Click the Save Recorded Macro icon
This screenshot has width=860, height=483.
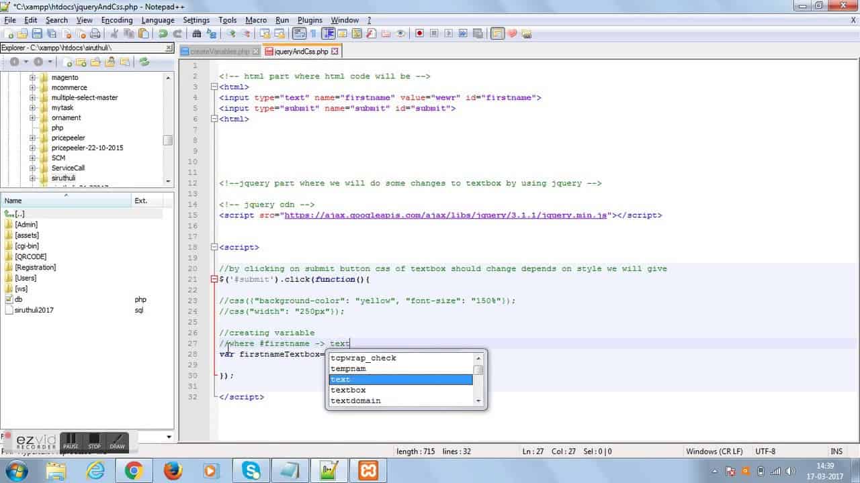pos(476,34)
